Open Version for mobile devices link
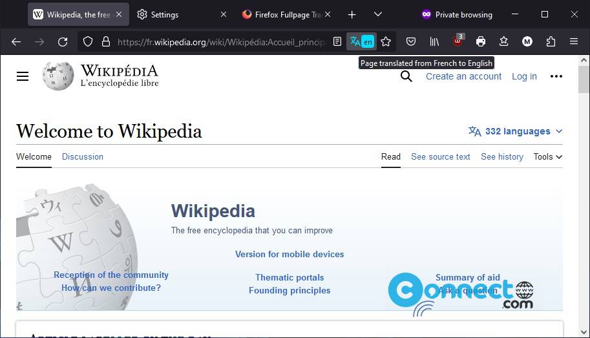This screenshot has height=338, width=590. click(290, 255)
